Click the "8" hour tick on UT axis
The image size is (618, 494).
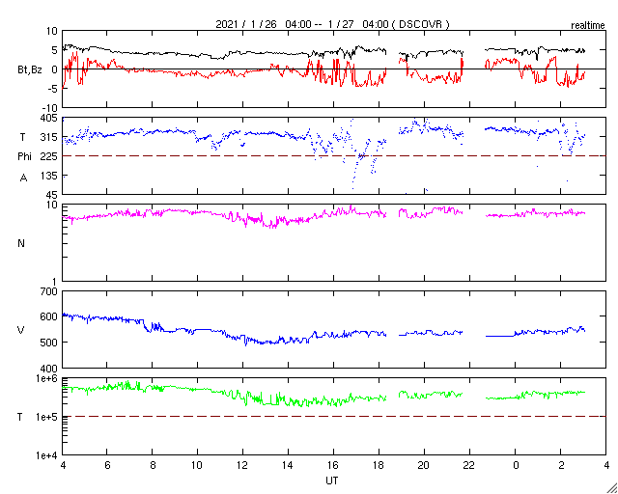[x=153, y=465]
